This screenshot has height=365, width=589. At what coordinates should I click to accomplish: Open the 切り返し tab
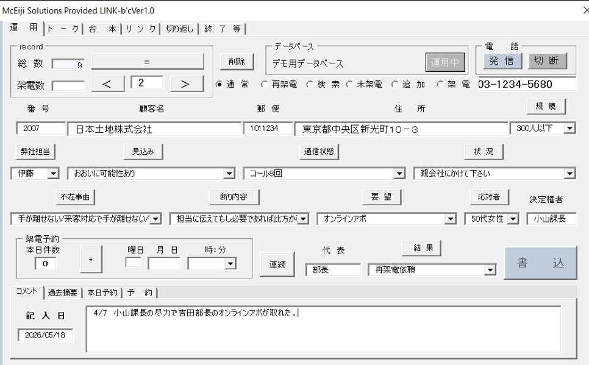[179, 29]
